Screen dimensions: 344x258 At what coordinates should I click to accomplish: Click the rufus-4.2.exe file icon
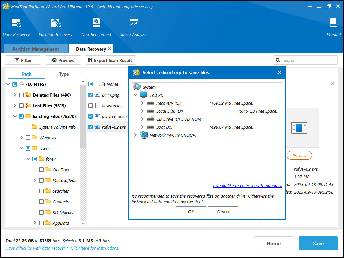point(97,127)
